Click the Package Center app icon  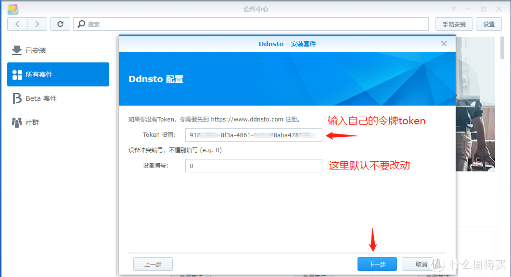point(13,9)
